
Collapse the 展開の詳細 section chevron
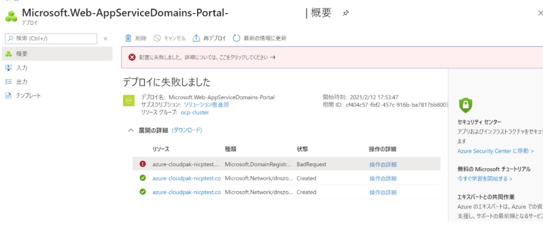click(x=131, y=130)
